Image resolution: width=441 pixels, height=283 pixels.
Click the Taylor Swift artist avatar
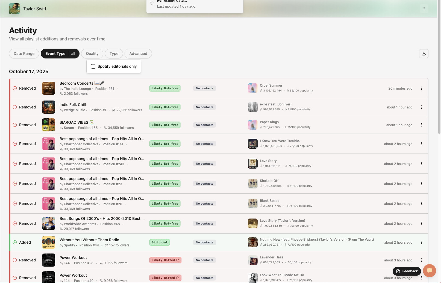click(14, 9)
